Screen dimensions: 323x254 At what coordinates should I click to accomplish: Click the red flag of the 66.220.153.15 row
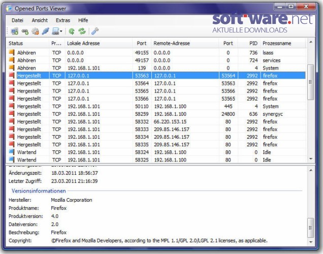[x=12, y=121]
